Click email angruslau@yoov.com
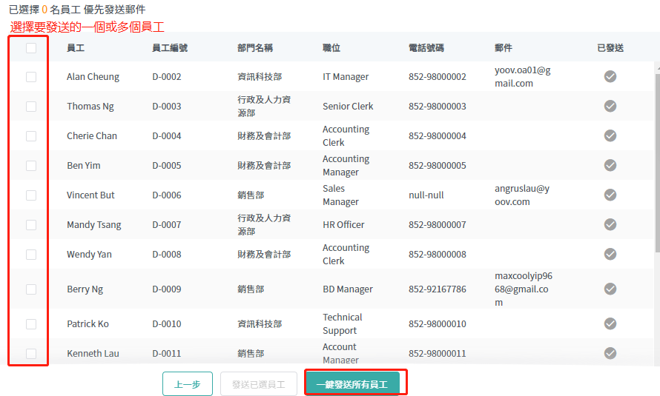This screenshot has width=660, height=396. pyautogui.click(x=522, y=195)
